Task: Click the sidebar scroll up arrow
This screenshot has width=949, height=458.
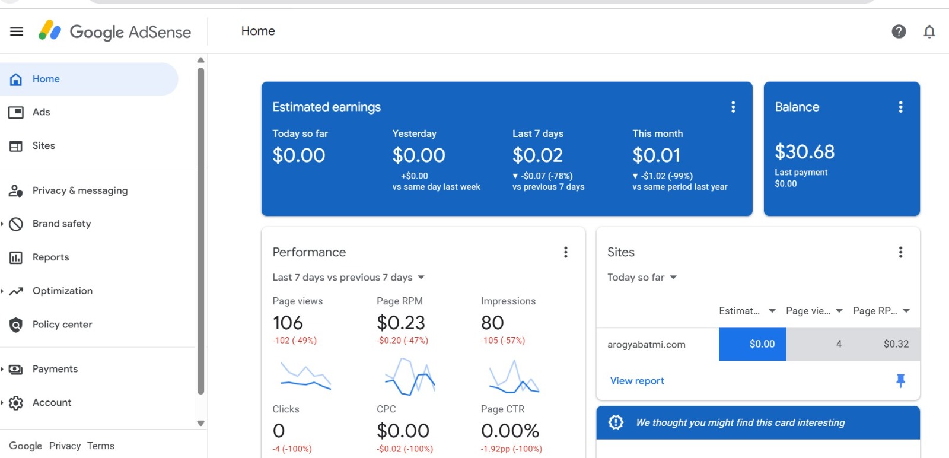Action: [x=200, y=60]
